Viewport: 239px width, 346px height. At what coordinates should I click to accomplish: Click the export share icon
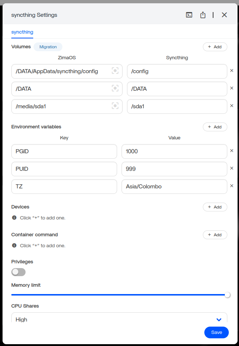click(203, 15)
